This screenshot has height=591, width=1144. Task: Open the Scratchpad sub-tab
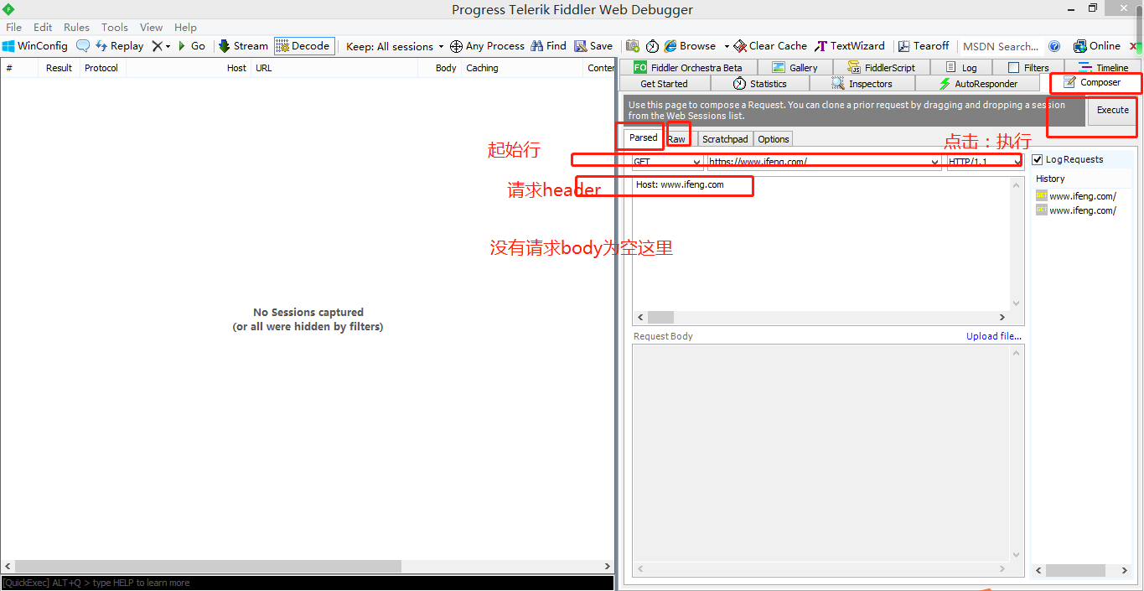(x=725, y=139)
